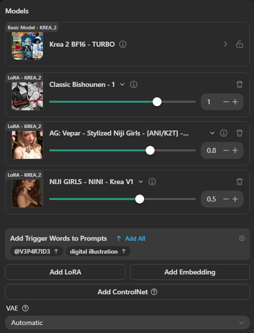The width and height of the screenshot is (254, 333).
Task: Open info for Krea 2 BF16 - TURBO model
Action: (123, 44)
